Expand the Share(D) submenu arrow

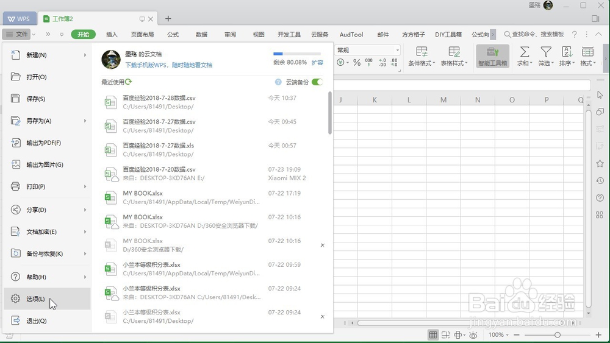[85, 210]
